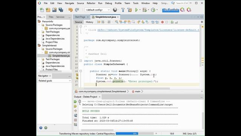Click the Output horizontal scrollbar
This screenshot has height=136, width=241.
[97, 130]
